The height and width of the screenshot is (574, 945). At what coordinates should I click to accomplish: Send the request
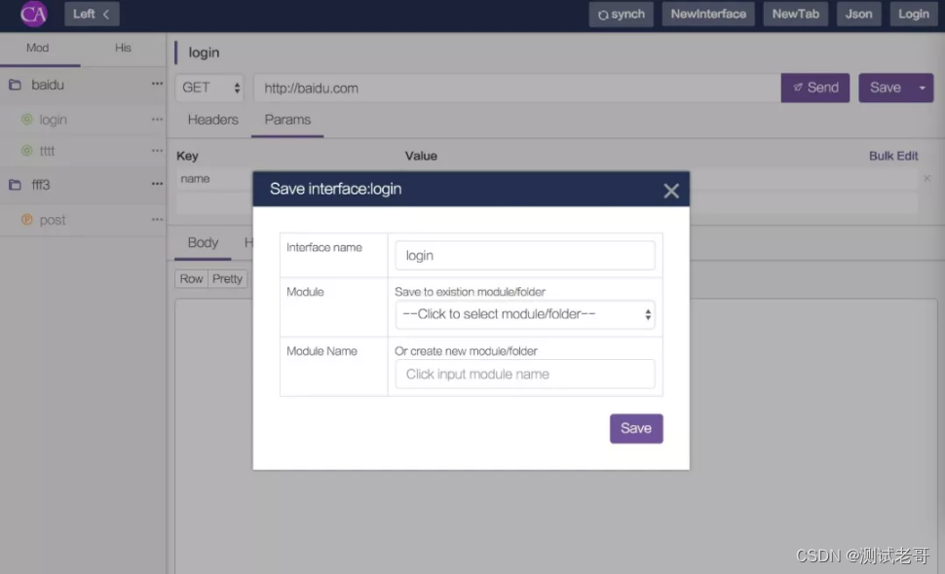[814, 88]
